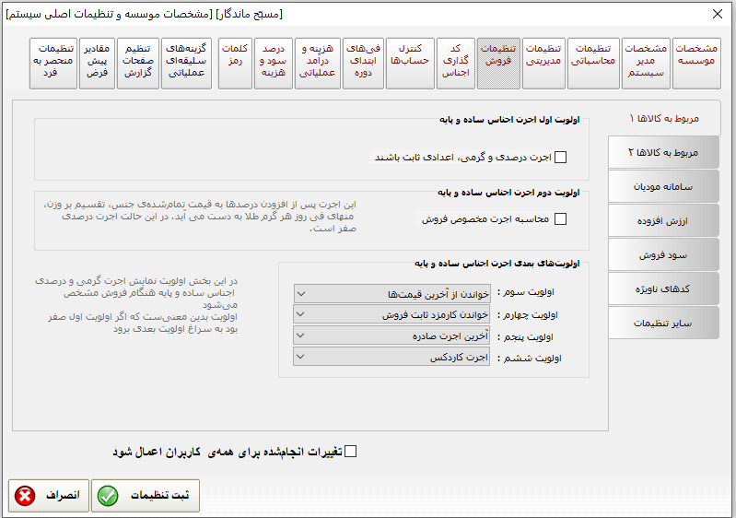Open the کلمات رمز tab
736x518 pixels.
pyautogui.click(x=235, y=63)
